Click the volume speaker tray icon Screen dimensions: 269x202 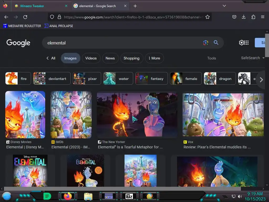(240, 196)
